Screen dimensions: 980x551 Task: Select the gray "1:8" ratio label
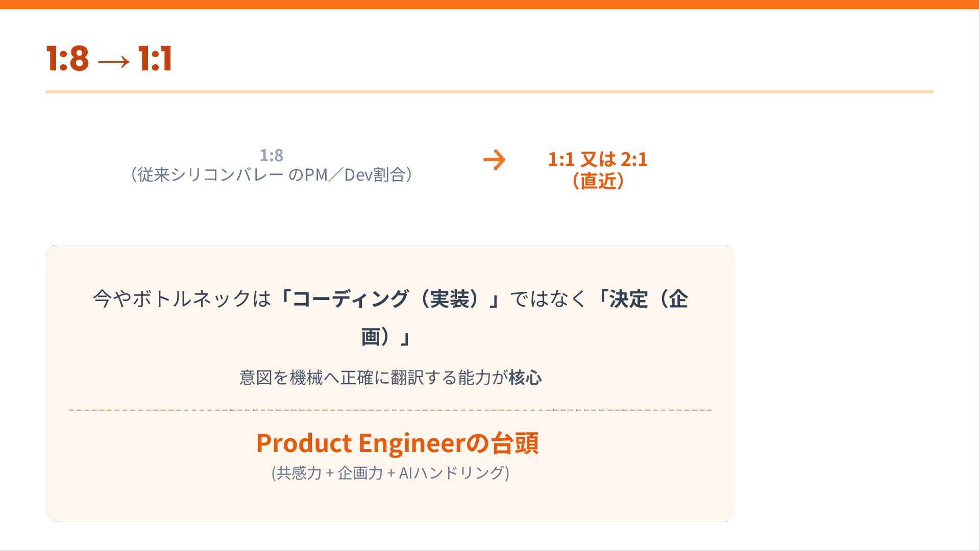pos(272,155)
